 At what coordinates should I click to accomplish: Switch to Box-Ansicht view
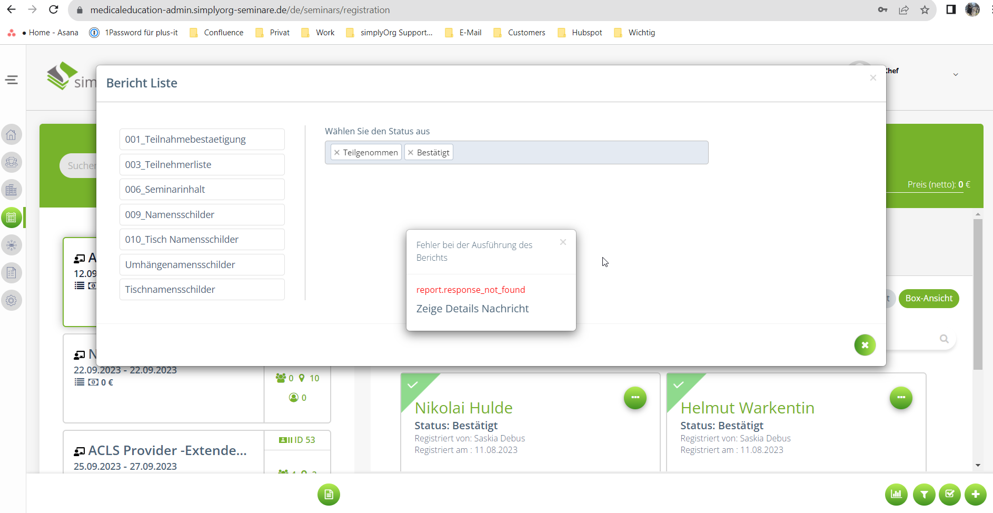tap(929, 298)
